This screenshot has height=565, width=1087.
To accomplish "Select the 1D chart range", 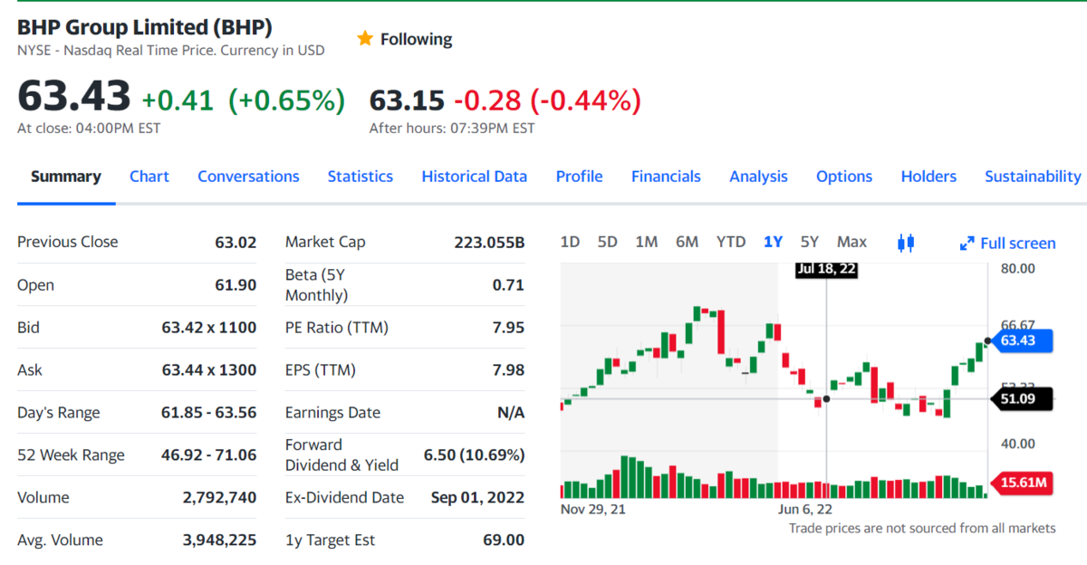I will tap(570, 242).
